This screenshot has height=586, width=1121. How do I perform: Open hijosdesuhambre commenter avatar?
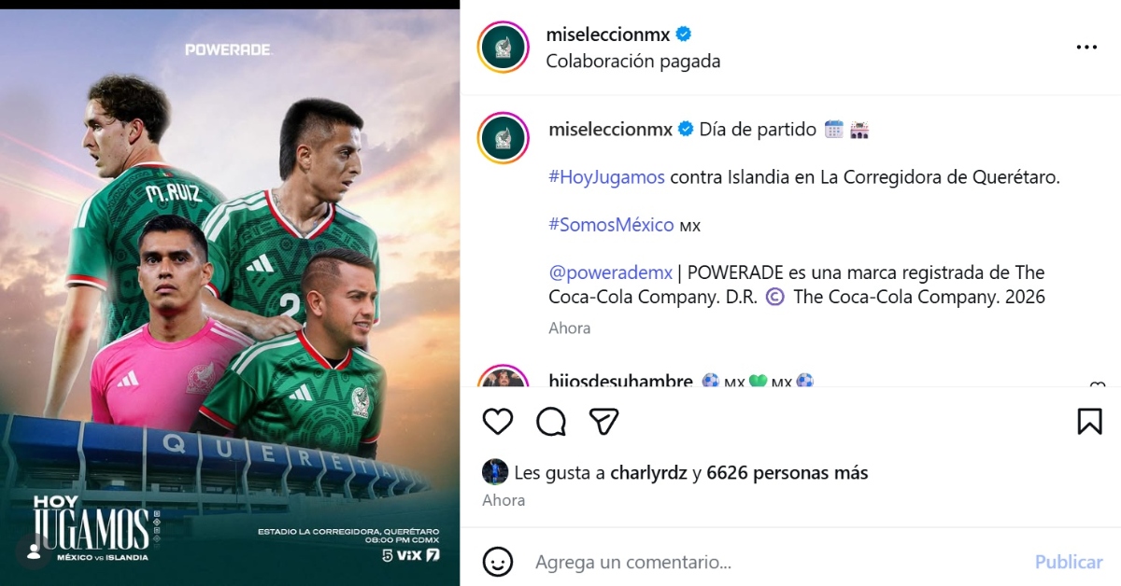pyautogui.click(x=504, y=377)
